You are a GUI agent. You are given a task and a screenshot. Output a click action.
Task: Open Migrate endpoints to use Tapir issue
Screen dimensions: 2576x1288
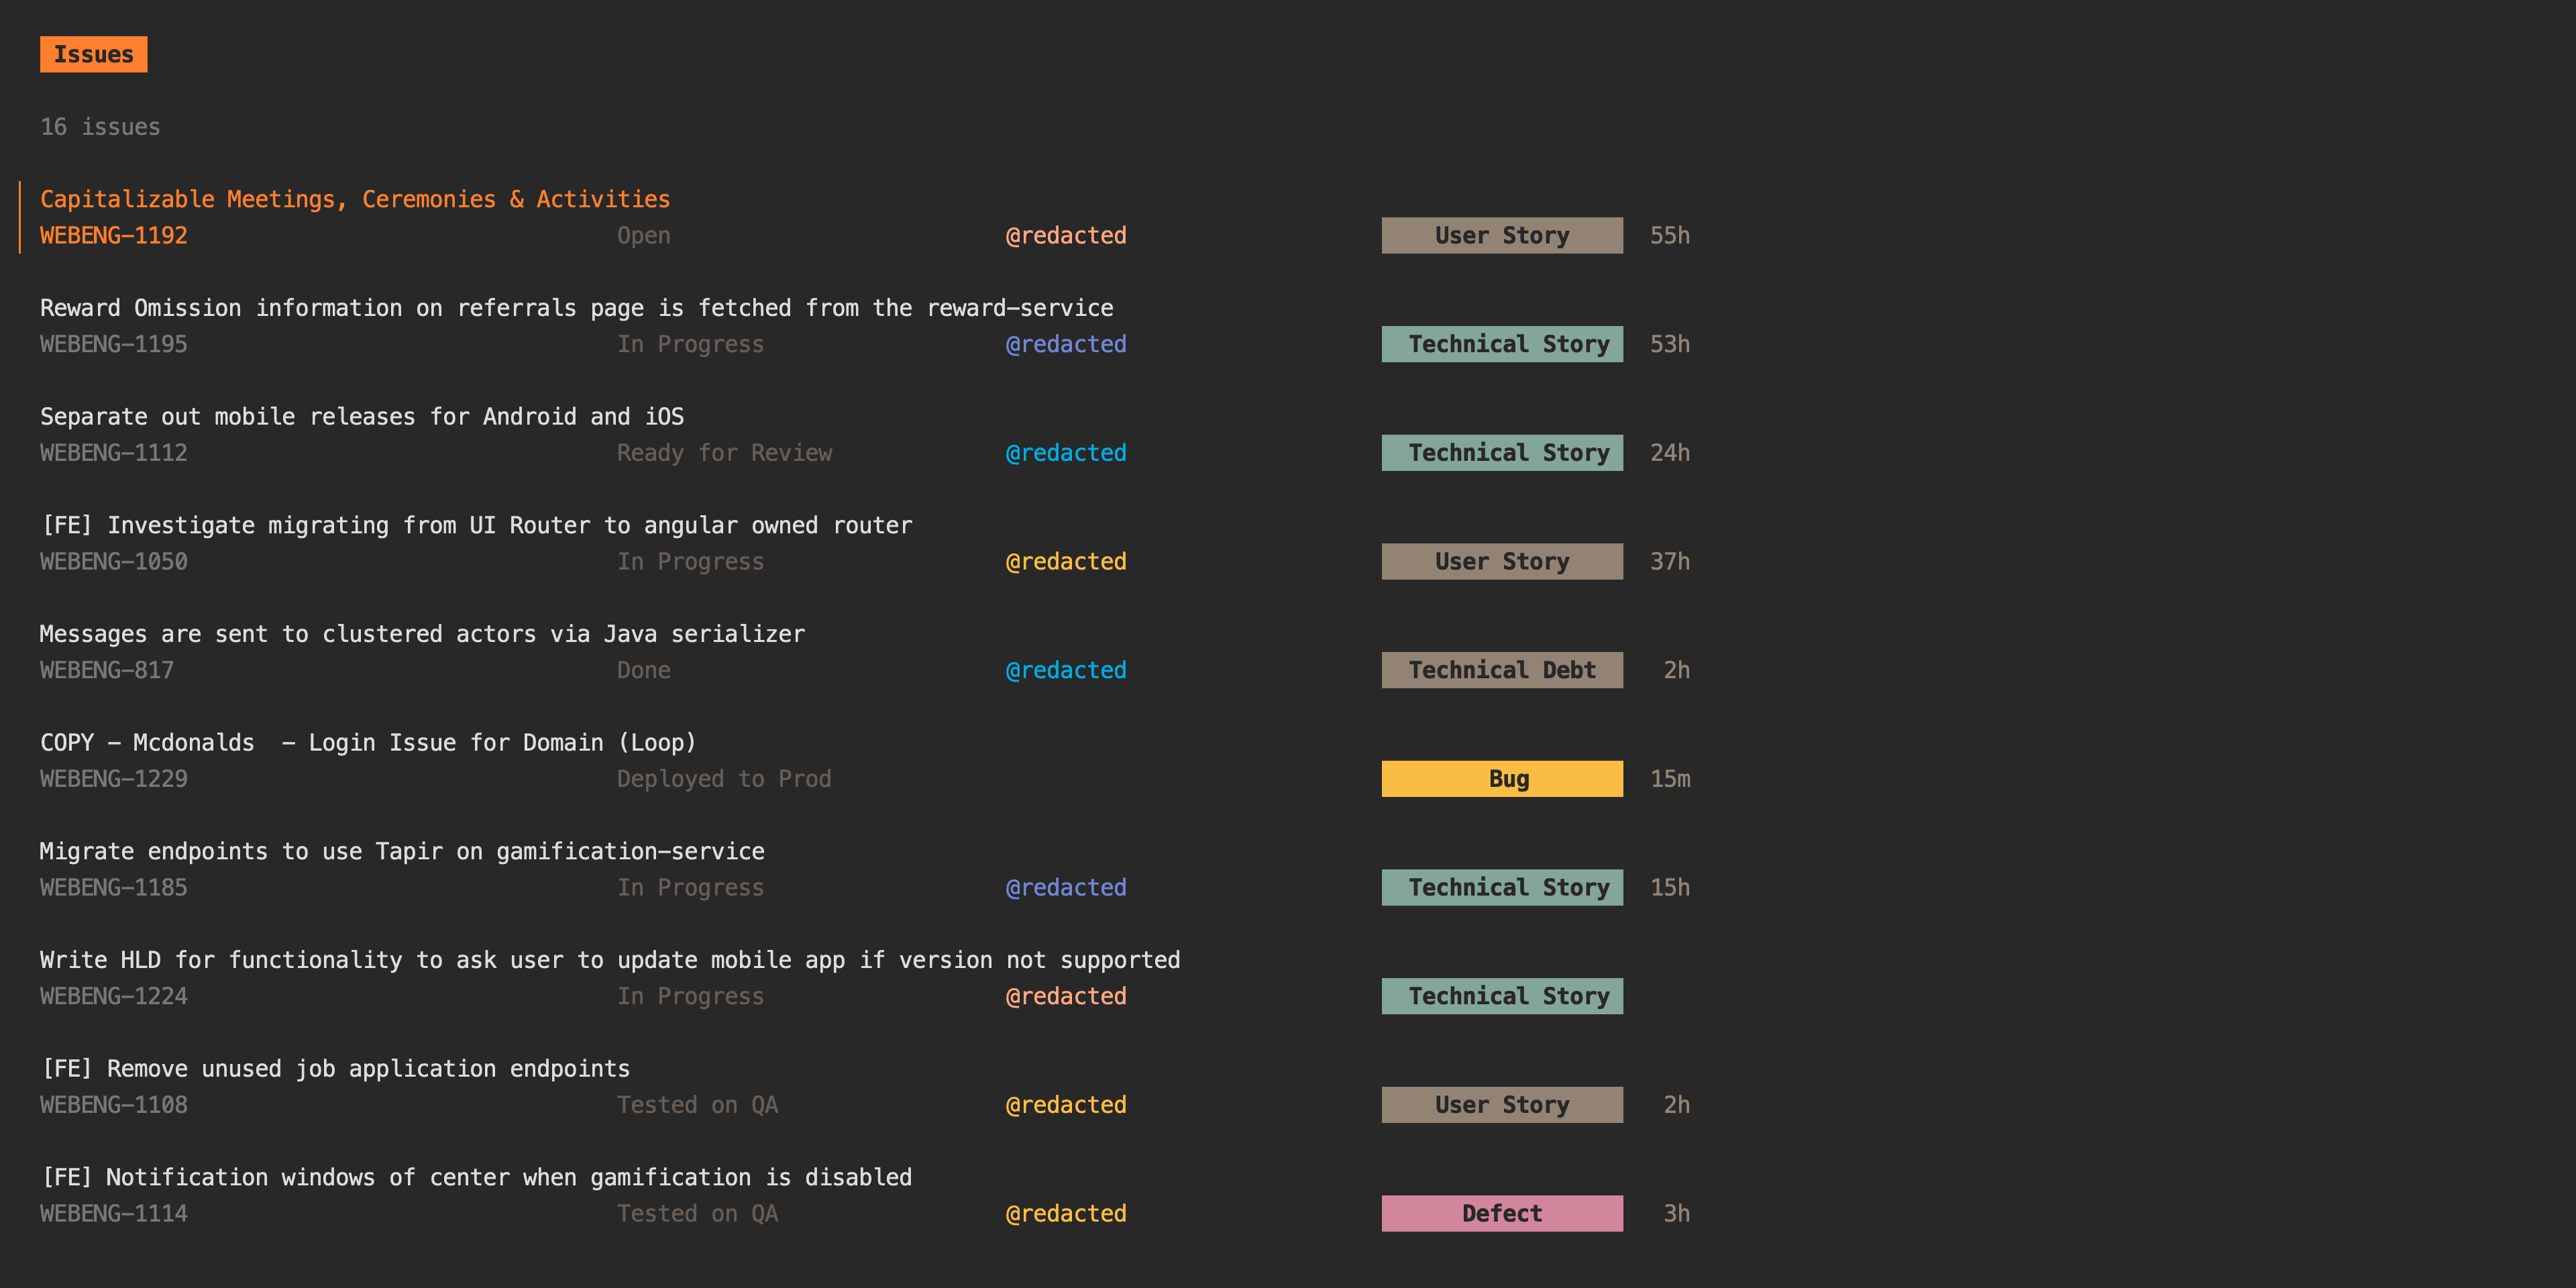401,851
